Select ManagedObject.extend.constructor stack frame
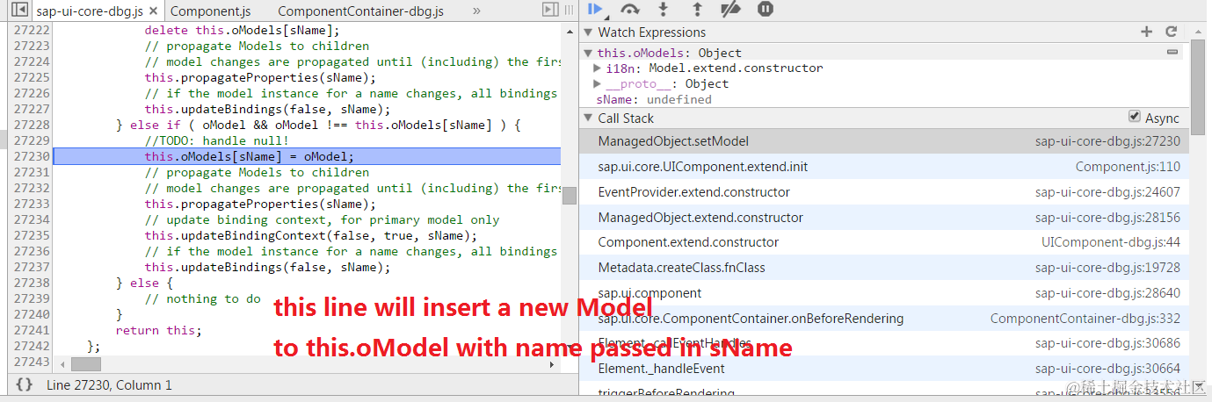This screenshot has height=402, width=1212. tap(885, 218)
